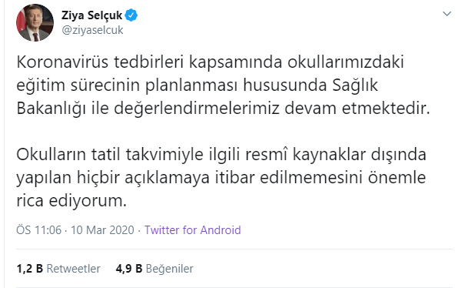Click the ÖS 11:06 timestamp

pos(39,230)
